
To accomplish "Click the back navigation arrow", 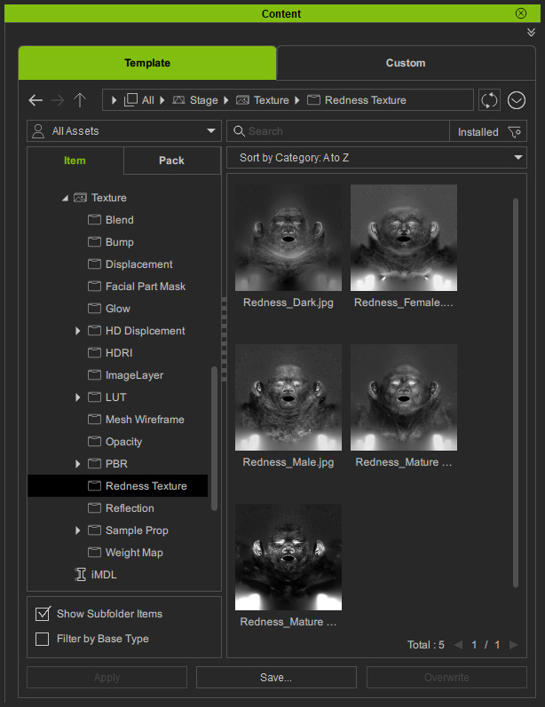I will pos(36,100).
